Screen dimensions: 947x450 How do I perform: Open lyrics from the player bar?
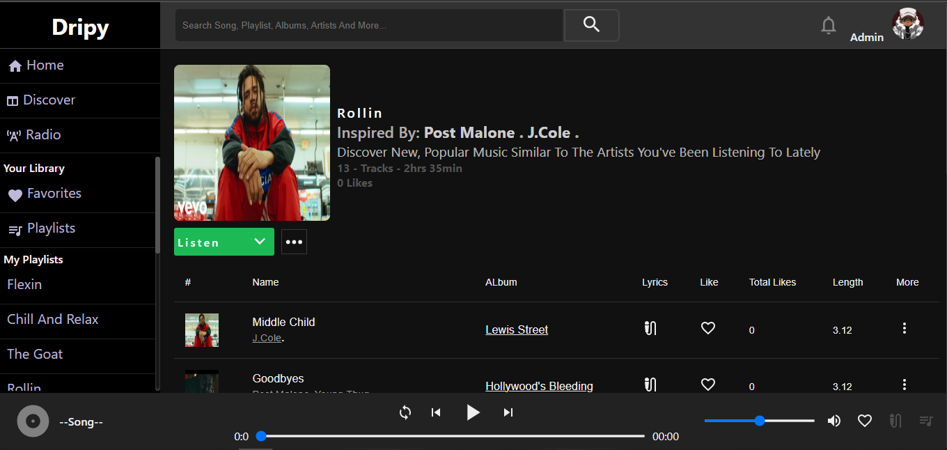tap(895, 421)
